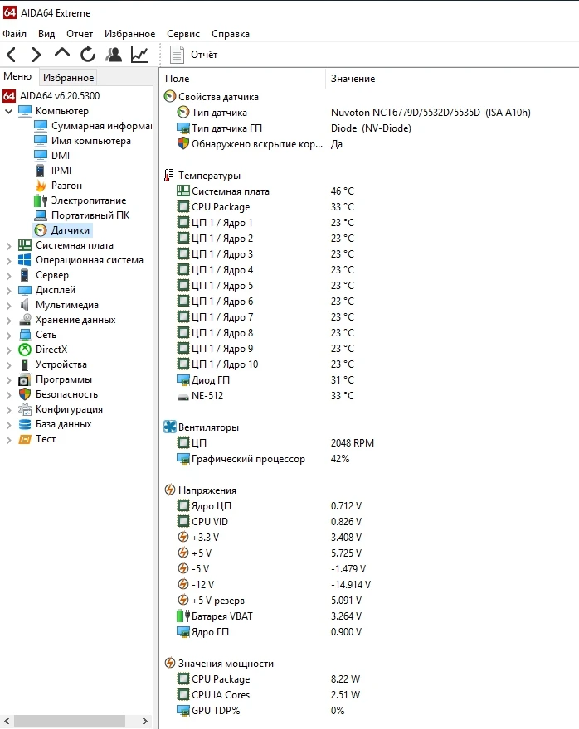The height and width of the screenshot is (729, 579).
Task: Click sidebar horizontal scrollbar left arrow
Action: (7, 721)
